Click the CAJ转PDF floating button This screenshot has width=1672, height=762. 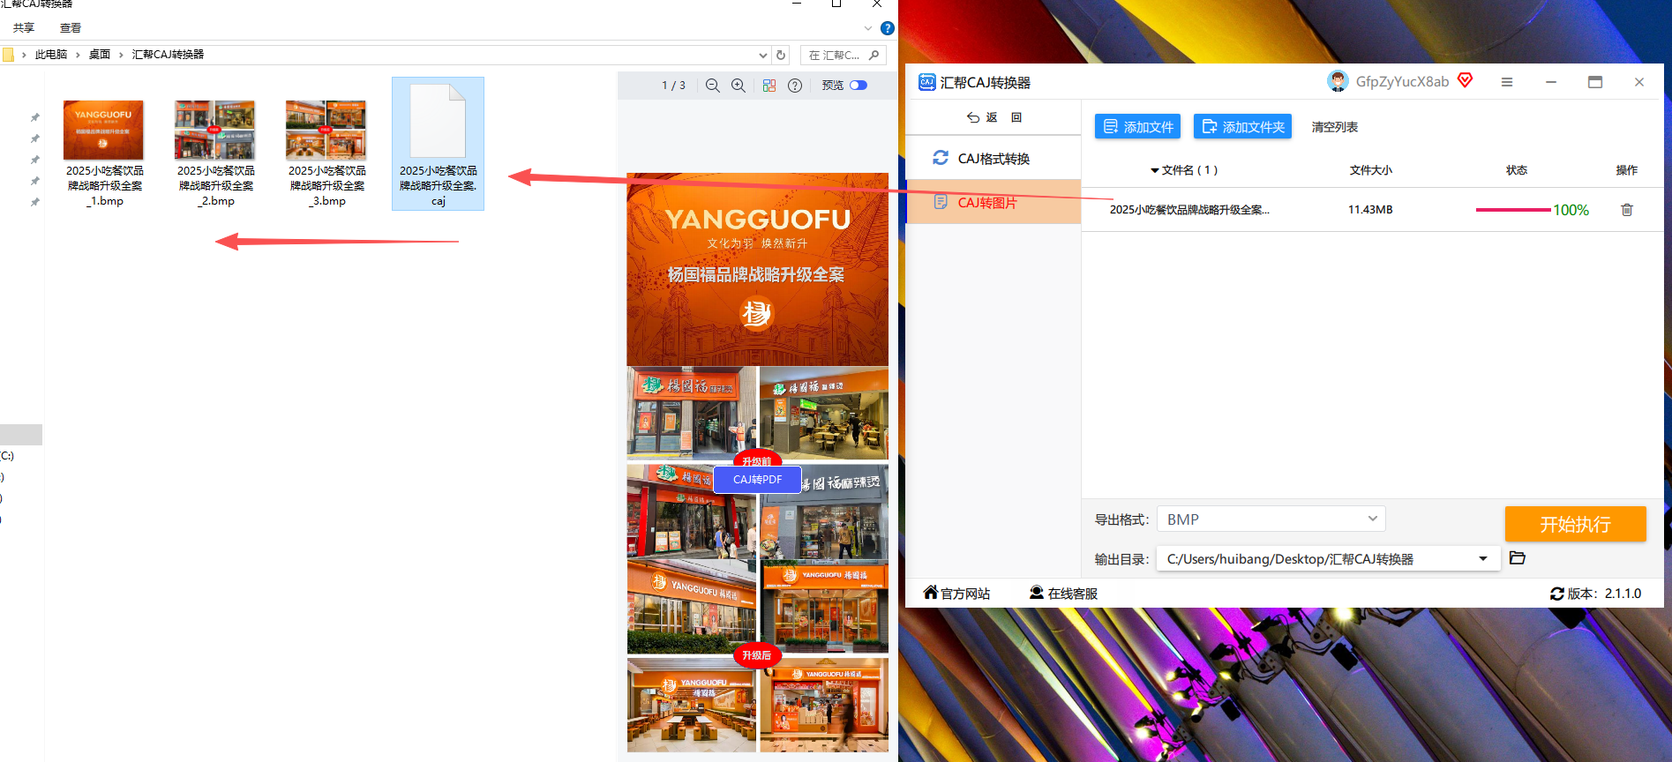[757, 480]
